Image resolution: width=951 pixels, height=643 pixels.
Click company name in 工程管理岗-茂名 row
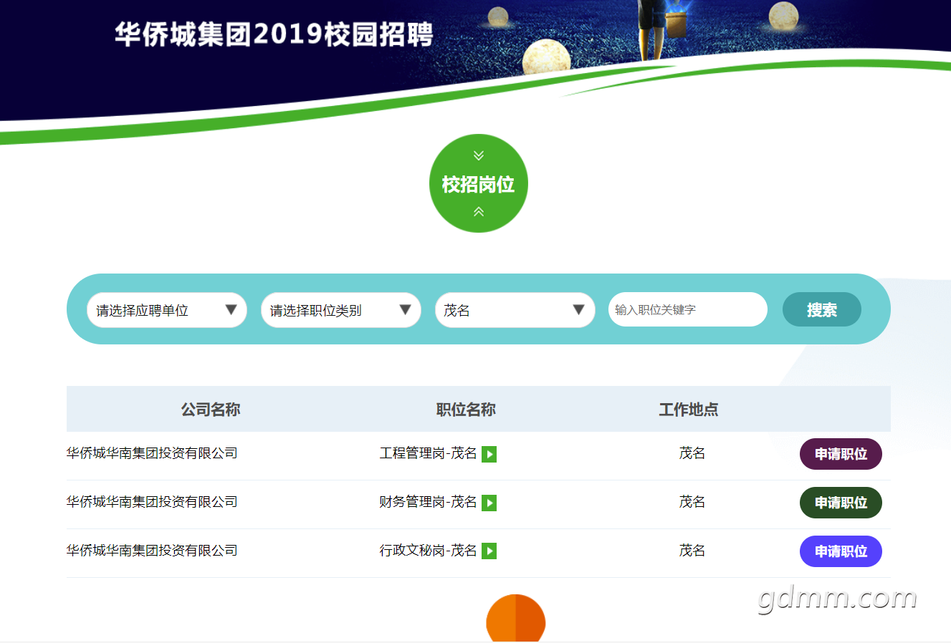pyautogui.click(x=152, y=453)
